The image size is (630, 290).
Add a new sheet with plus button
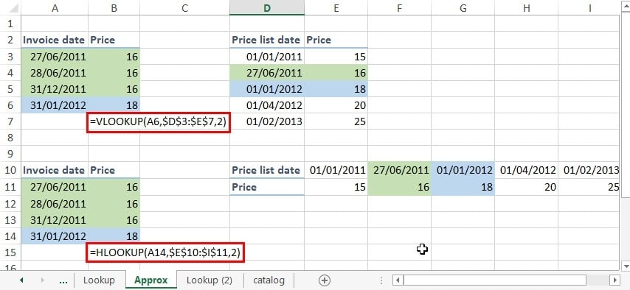(x=325, y=280)
